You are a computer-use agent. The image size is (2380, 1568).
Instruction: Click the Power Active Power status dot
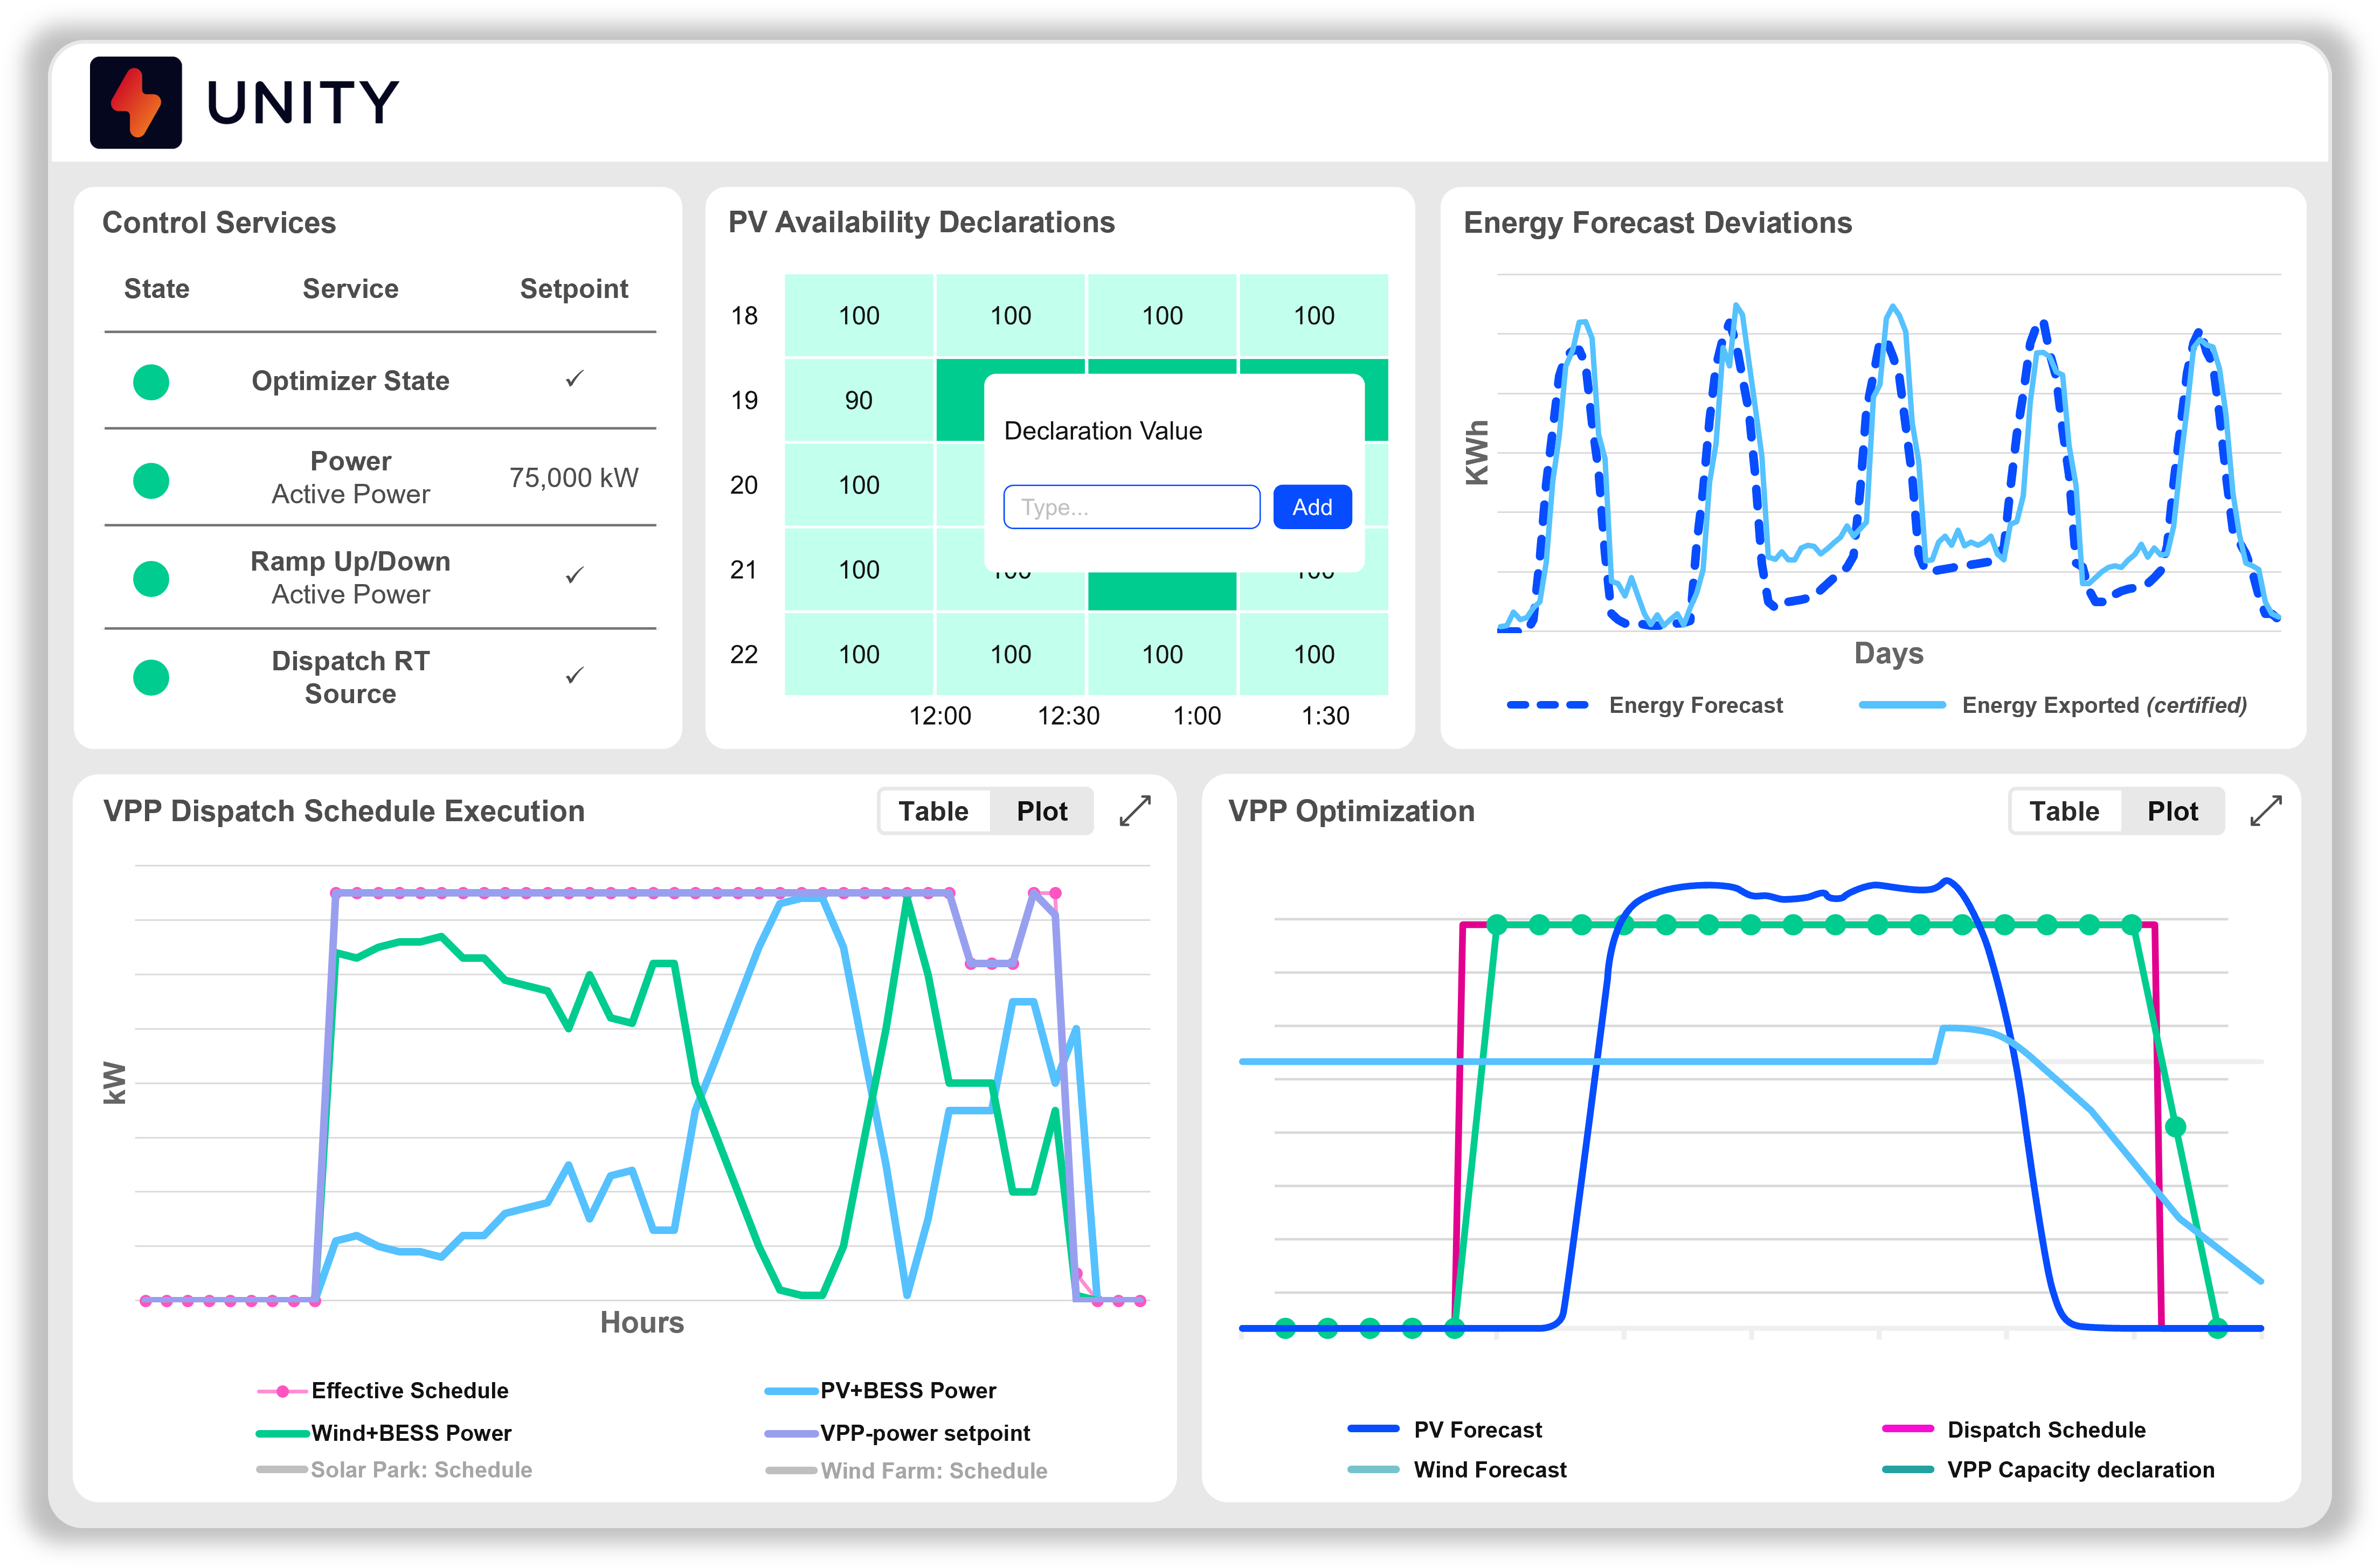tap(151, 479)
